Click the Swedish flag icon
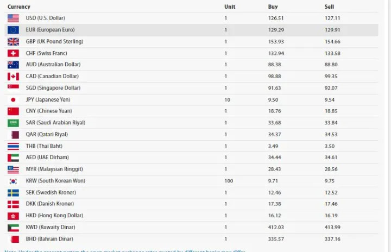391x252 pixels. click(13, 193)
